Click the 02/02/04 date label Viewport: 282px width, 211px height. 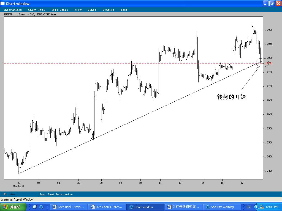point(19,186)
